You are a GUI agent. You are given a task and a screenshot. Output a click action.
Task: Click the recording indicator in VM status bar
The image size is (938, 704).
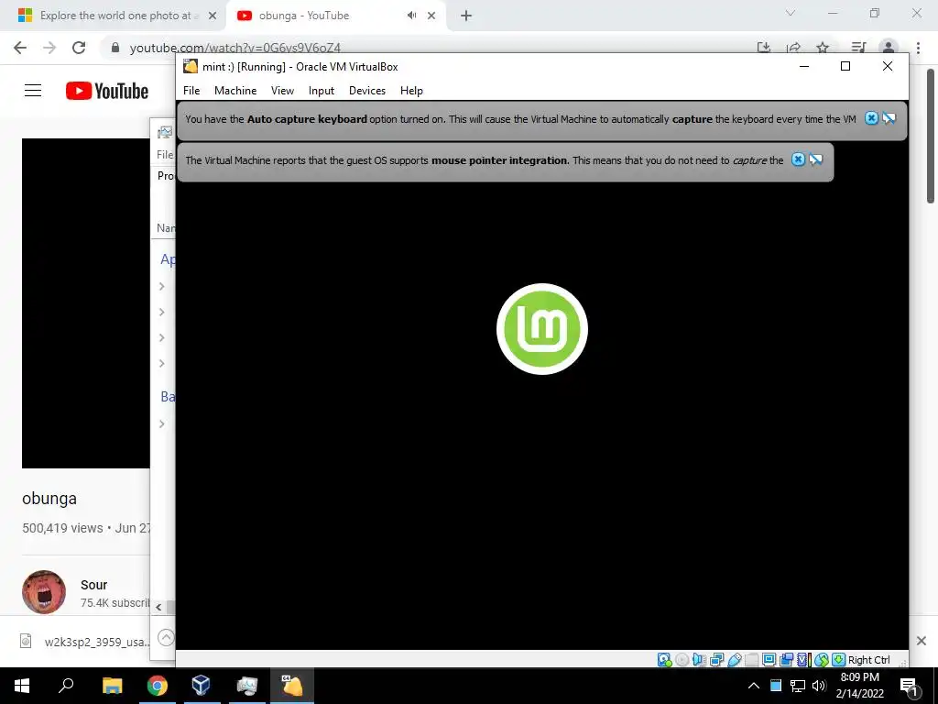[787, 660]
